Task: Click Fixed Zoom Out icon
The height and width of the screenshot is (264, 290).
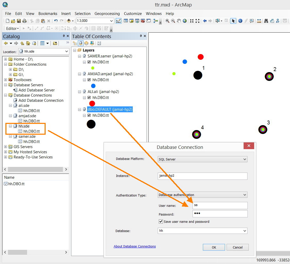Action: (x=197, y=21)
